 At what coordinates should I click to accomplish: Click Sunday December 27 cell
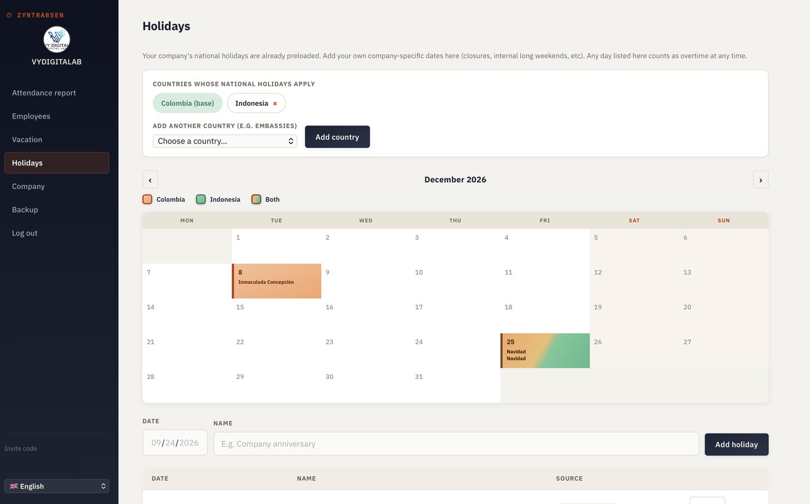(724, 351)
